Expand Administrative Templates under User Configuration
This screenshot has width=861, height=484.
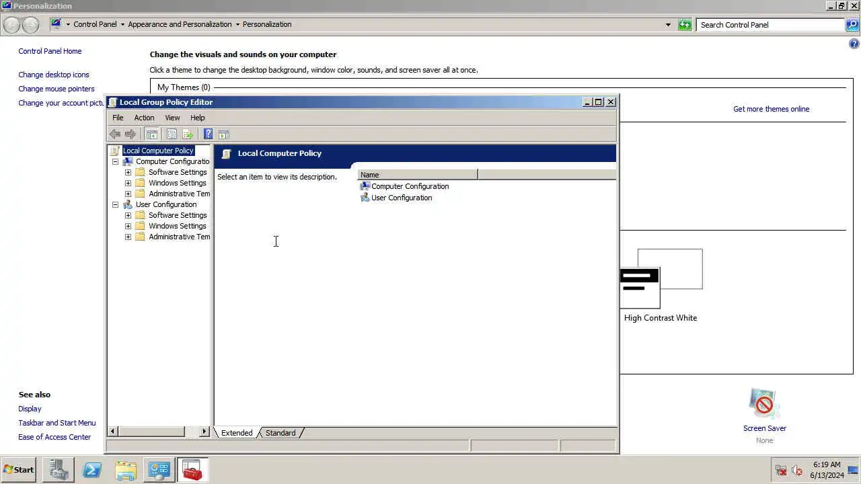128,237
